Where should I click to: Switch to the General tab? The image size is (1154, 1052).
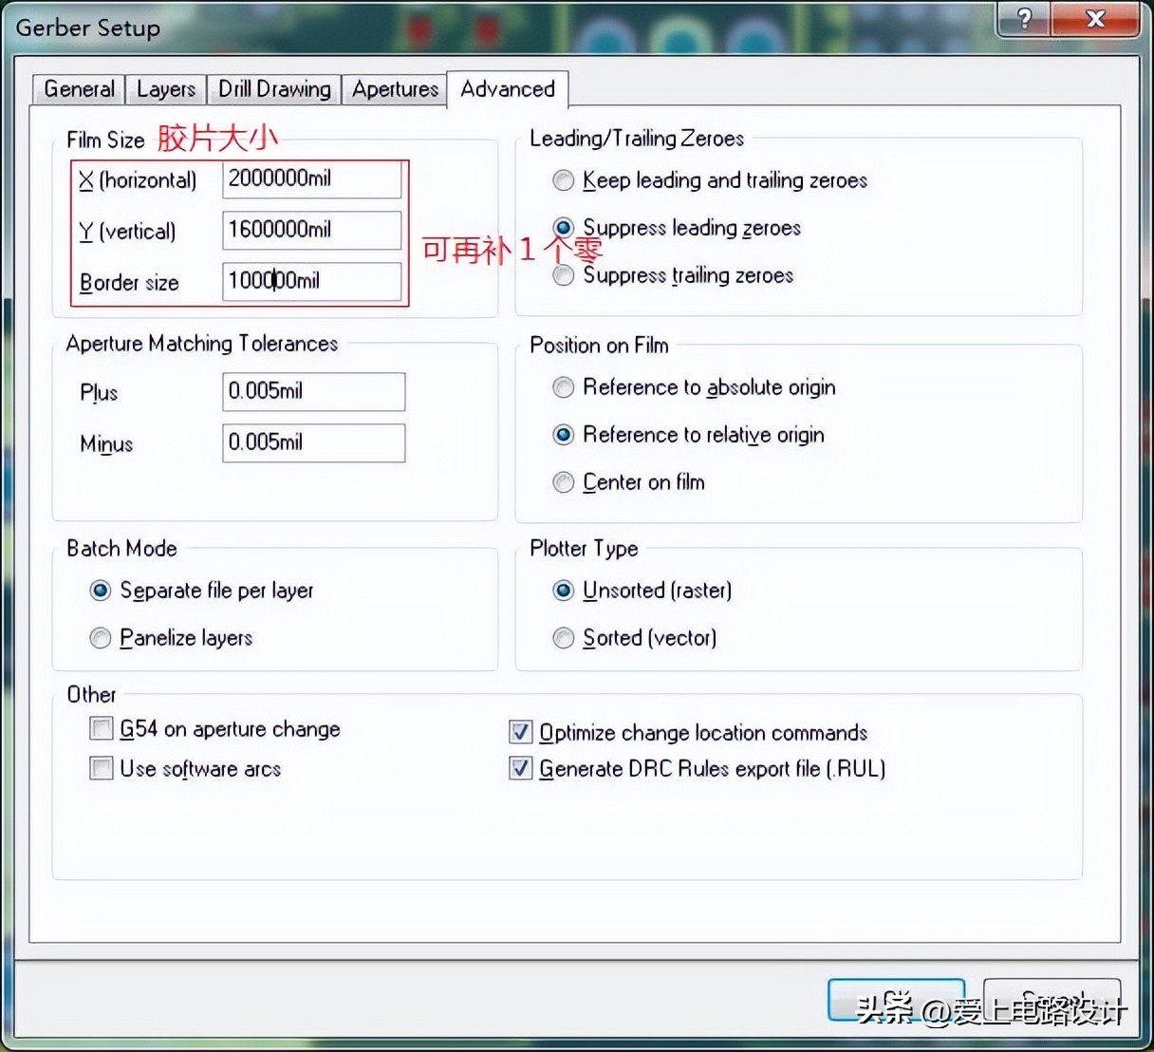(78, 88)
